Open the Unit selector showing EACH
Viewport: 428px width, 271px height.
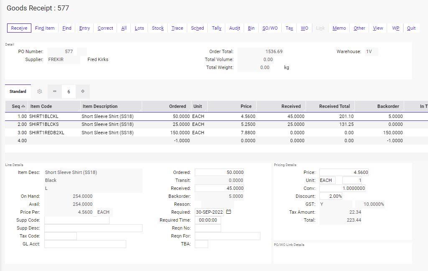point(326,180)
